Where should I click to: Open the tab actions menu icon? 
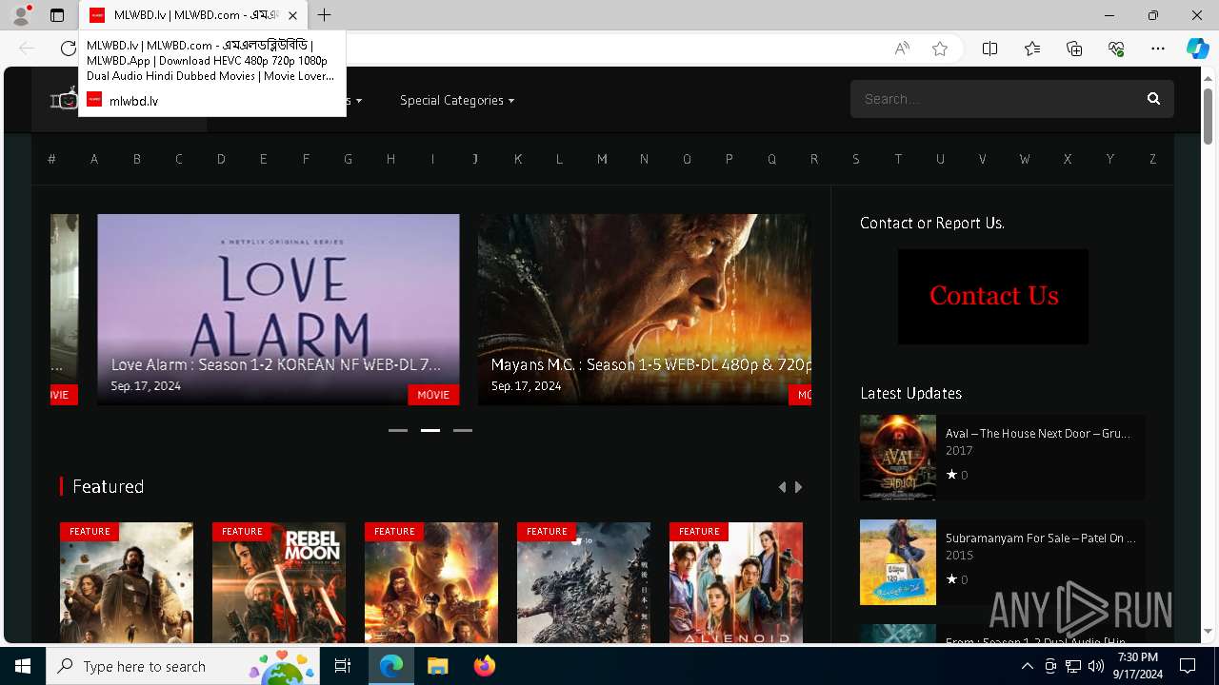57,15
